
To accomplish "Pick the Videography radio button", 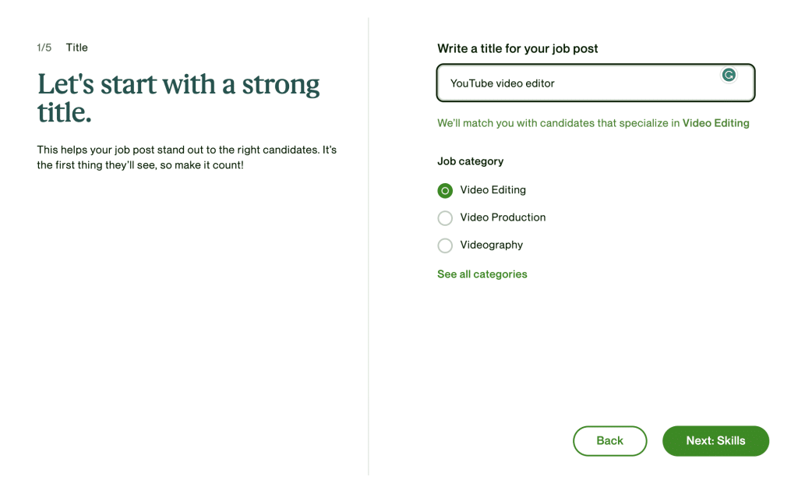I will point(445,245).
